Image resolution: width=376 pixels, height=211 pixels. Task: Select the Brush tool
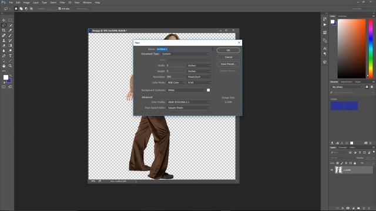coord(10,35)
